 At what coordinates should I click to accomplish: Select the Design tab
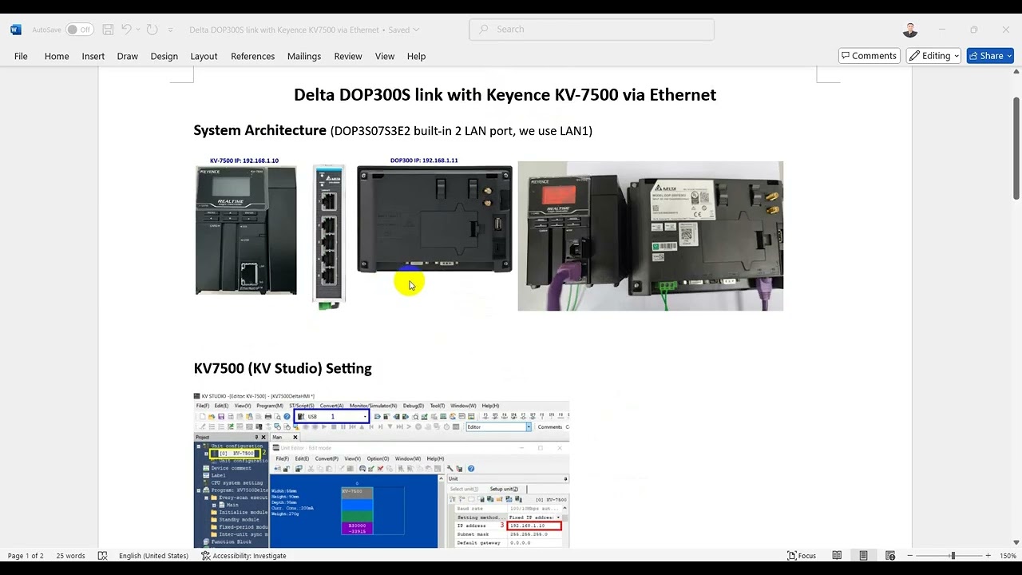coord(164,56)
